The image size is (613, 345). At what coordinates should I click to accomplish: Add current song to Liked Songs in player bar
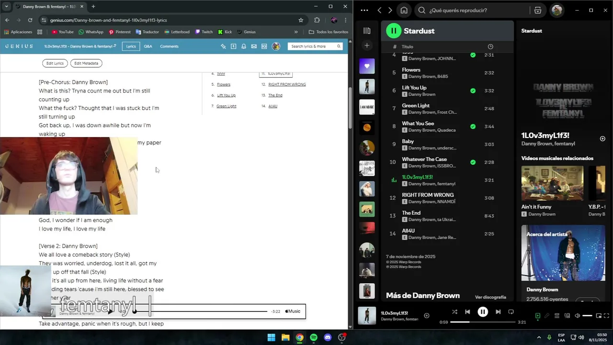pyautogui.click(x=427, y=316)
